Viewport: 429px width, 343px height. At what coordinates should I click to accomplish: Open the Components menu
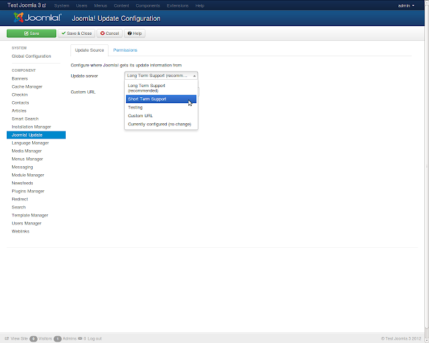coord(147,5)
